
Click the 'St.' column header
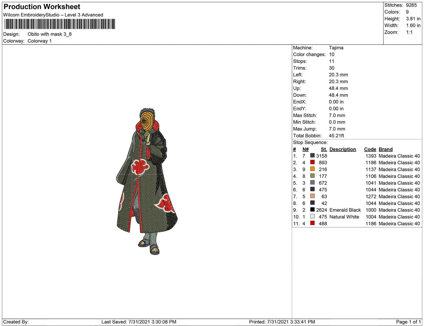click(x=324, y=149)
